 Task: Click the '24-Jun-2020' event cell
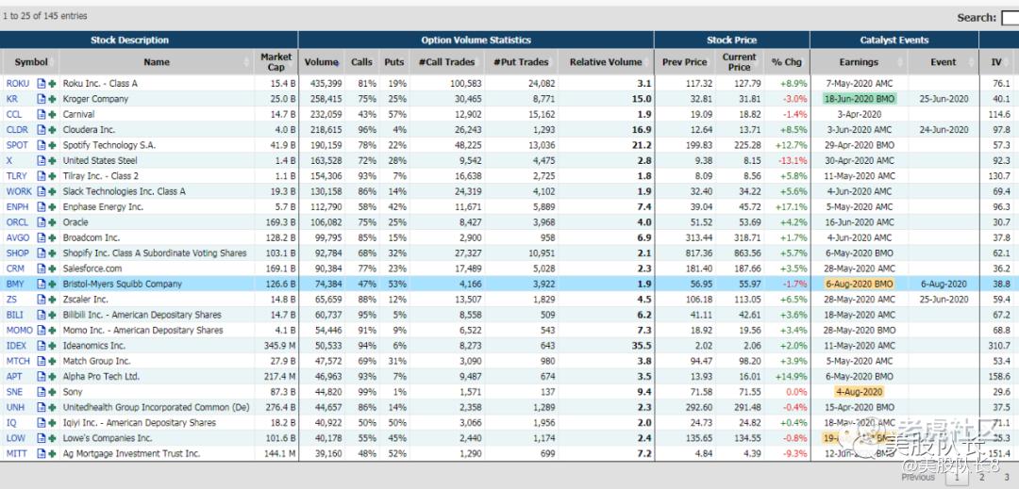944,130
